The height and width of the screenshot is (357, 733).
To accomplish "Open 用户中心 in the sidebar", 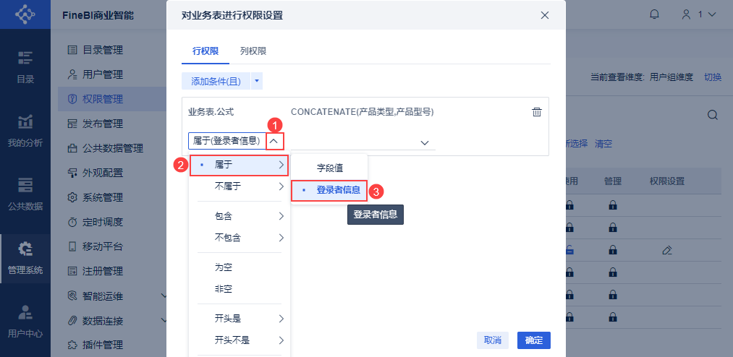I will pyautogui.click(x=25, y=322).
